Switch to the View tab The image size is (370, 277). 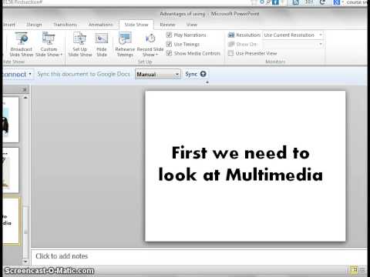(x=192, y=25)
